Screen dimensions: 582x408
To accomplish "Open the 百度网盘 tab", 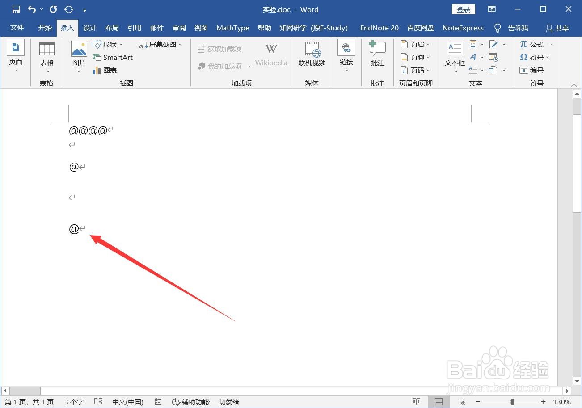I will (421, 28).
